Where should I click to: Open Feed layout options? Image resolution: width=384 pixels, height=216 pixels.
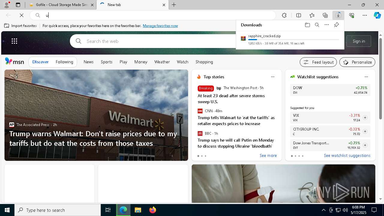[x=318, y=62]
